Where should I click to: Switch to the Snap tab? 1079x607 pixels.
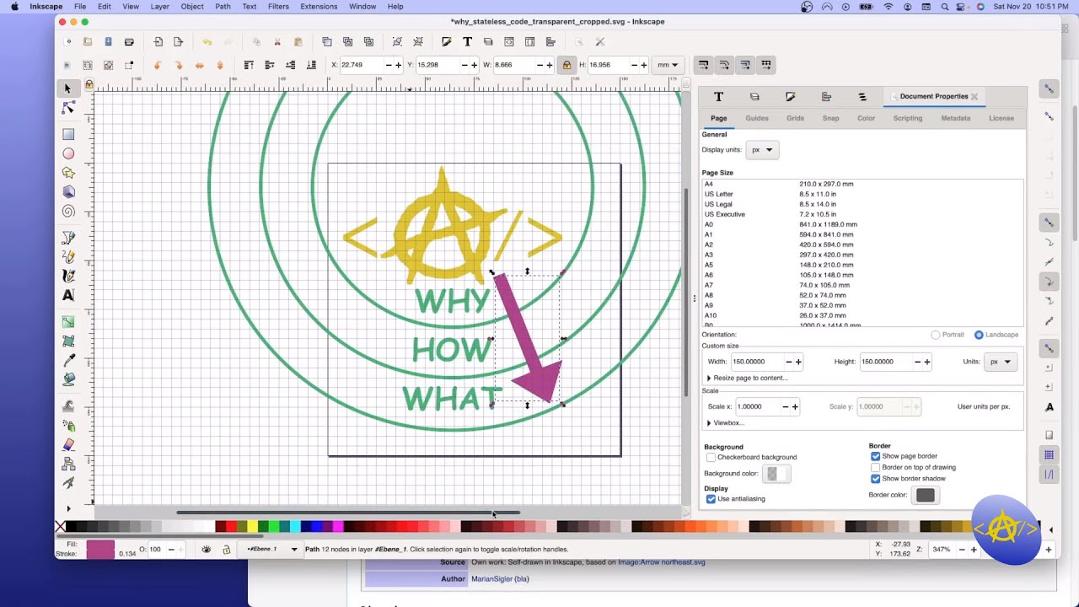pos(830,118)
